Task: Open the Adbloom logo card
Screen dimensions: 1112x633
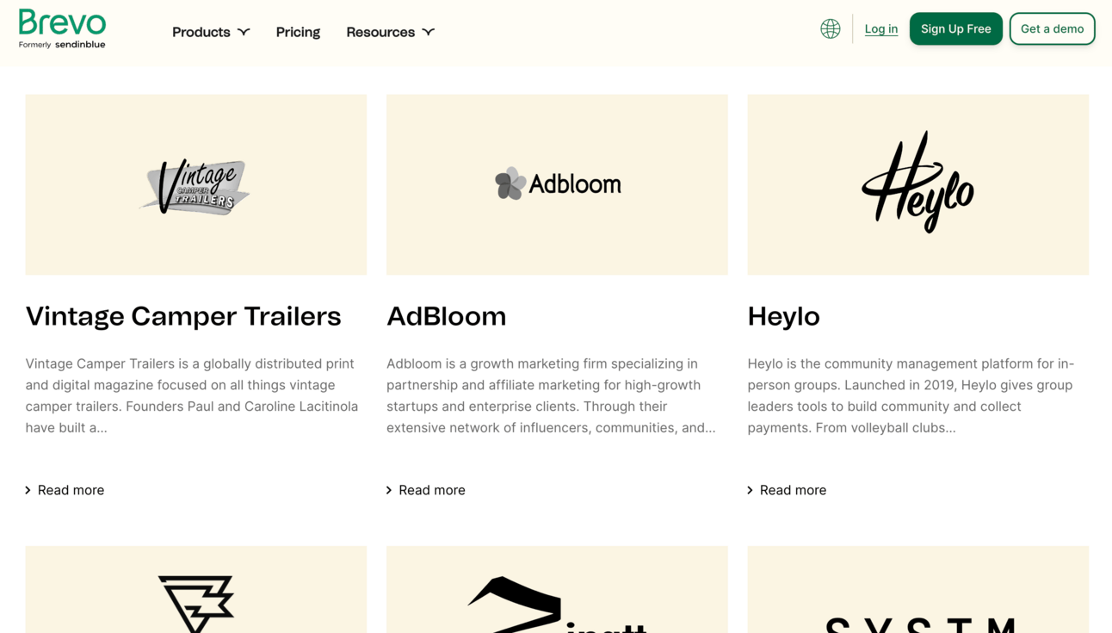Action: point(557,184)
